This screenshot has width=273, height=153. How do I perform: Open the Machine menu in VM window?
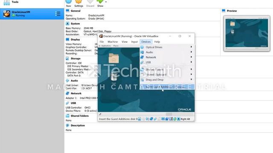[113, 42]
